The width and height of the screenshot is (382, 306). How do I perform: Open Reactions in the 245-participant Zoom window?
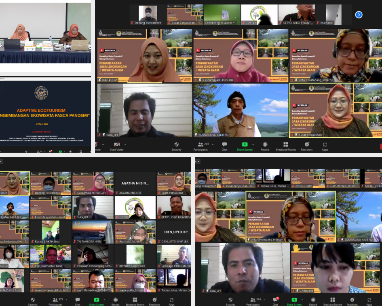(x=307, y=147)
